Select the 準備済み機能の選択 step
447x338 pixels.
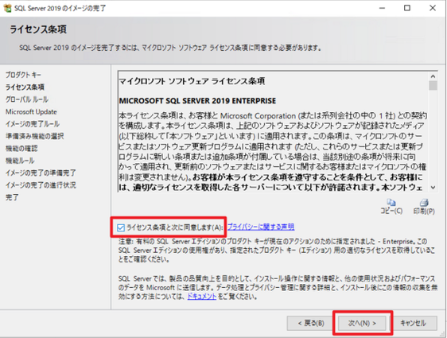[34, 136]
